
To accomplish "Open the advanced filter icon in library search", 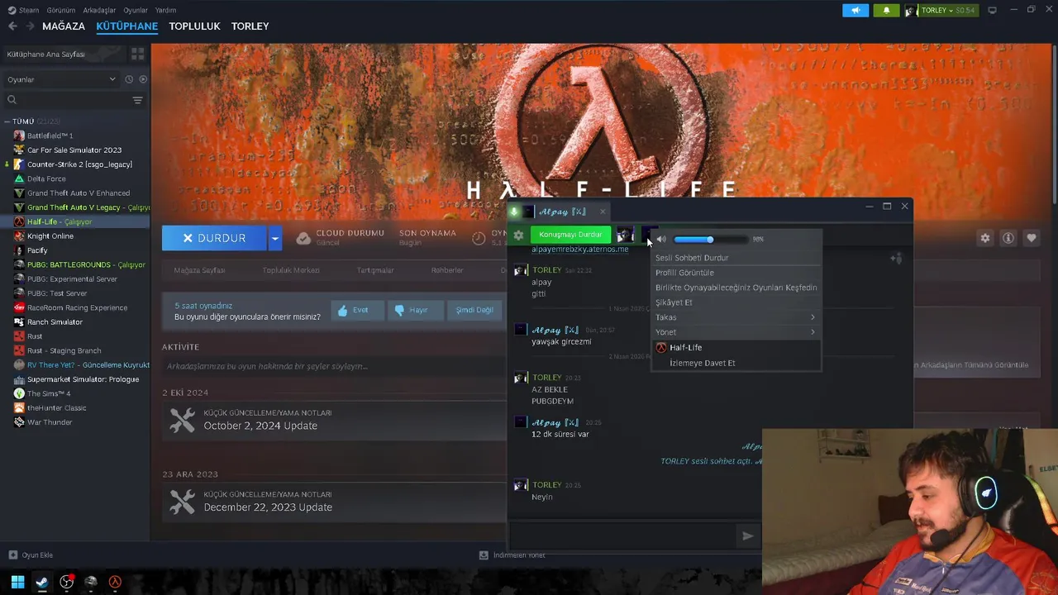I will pos(137,100).
